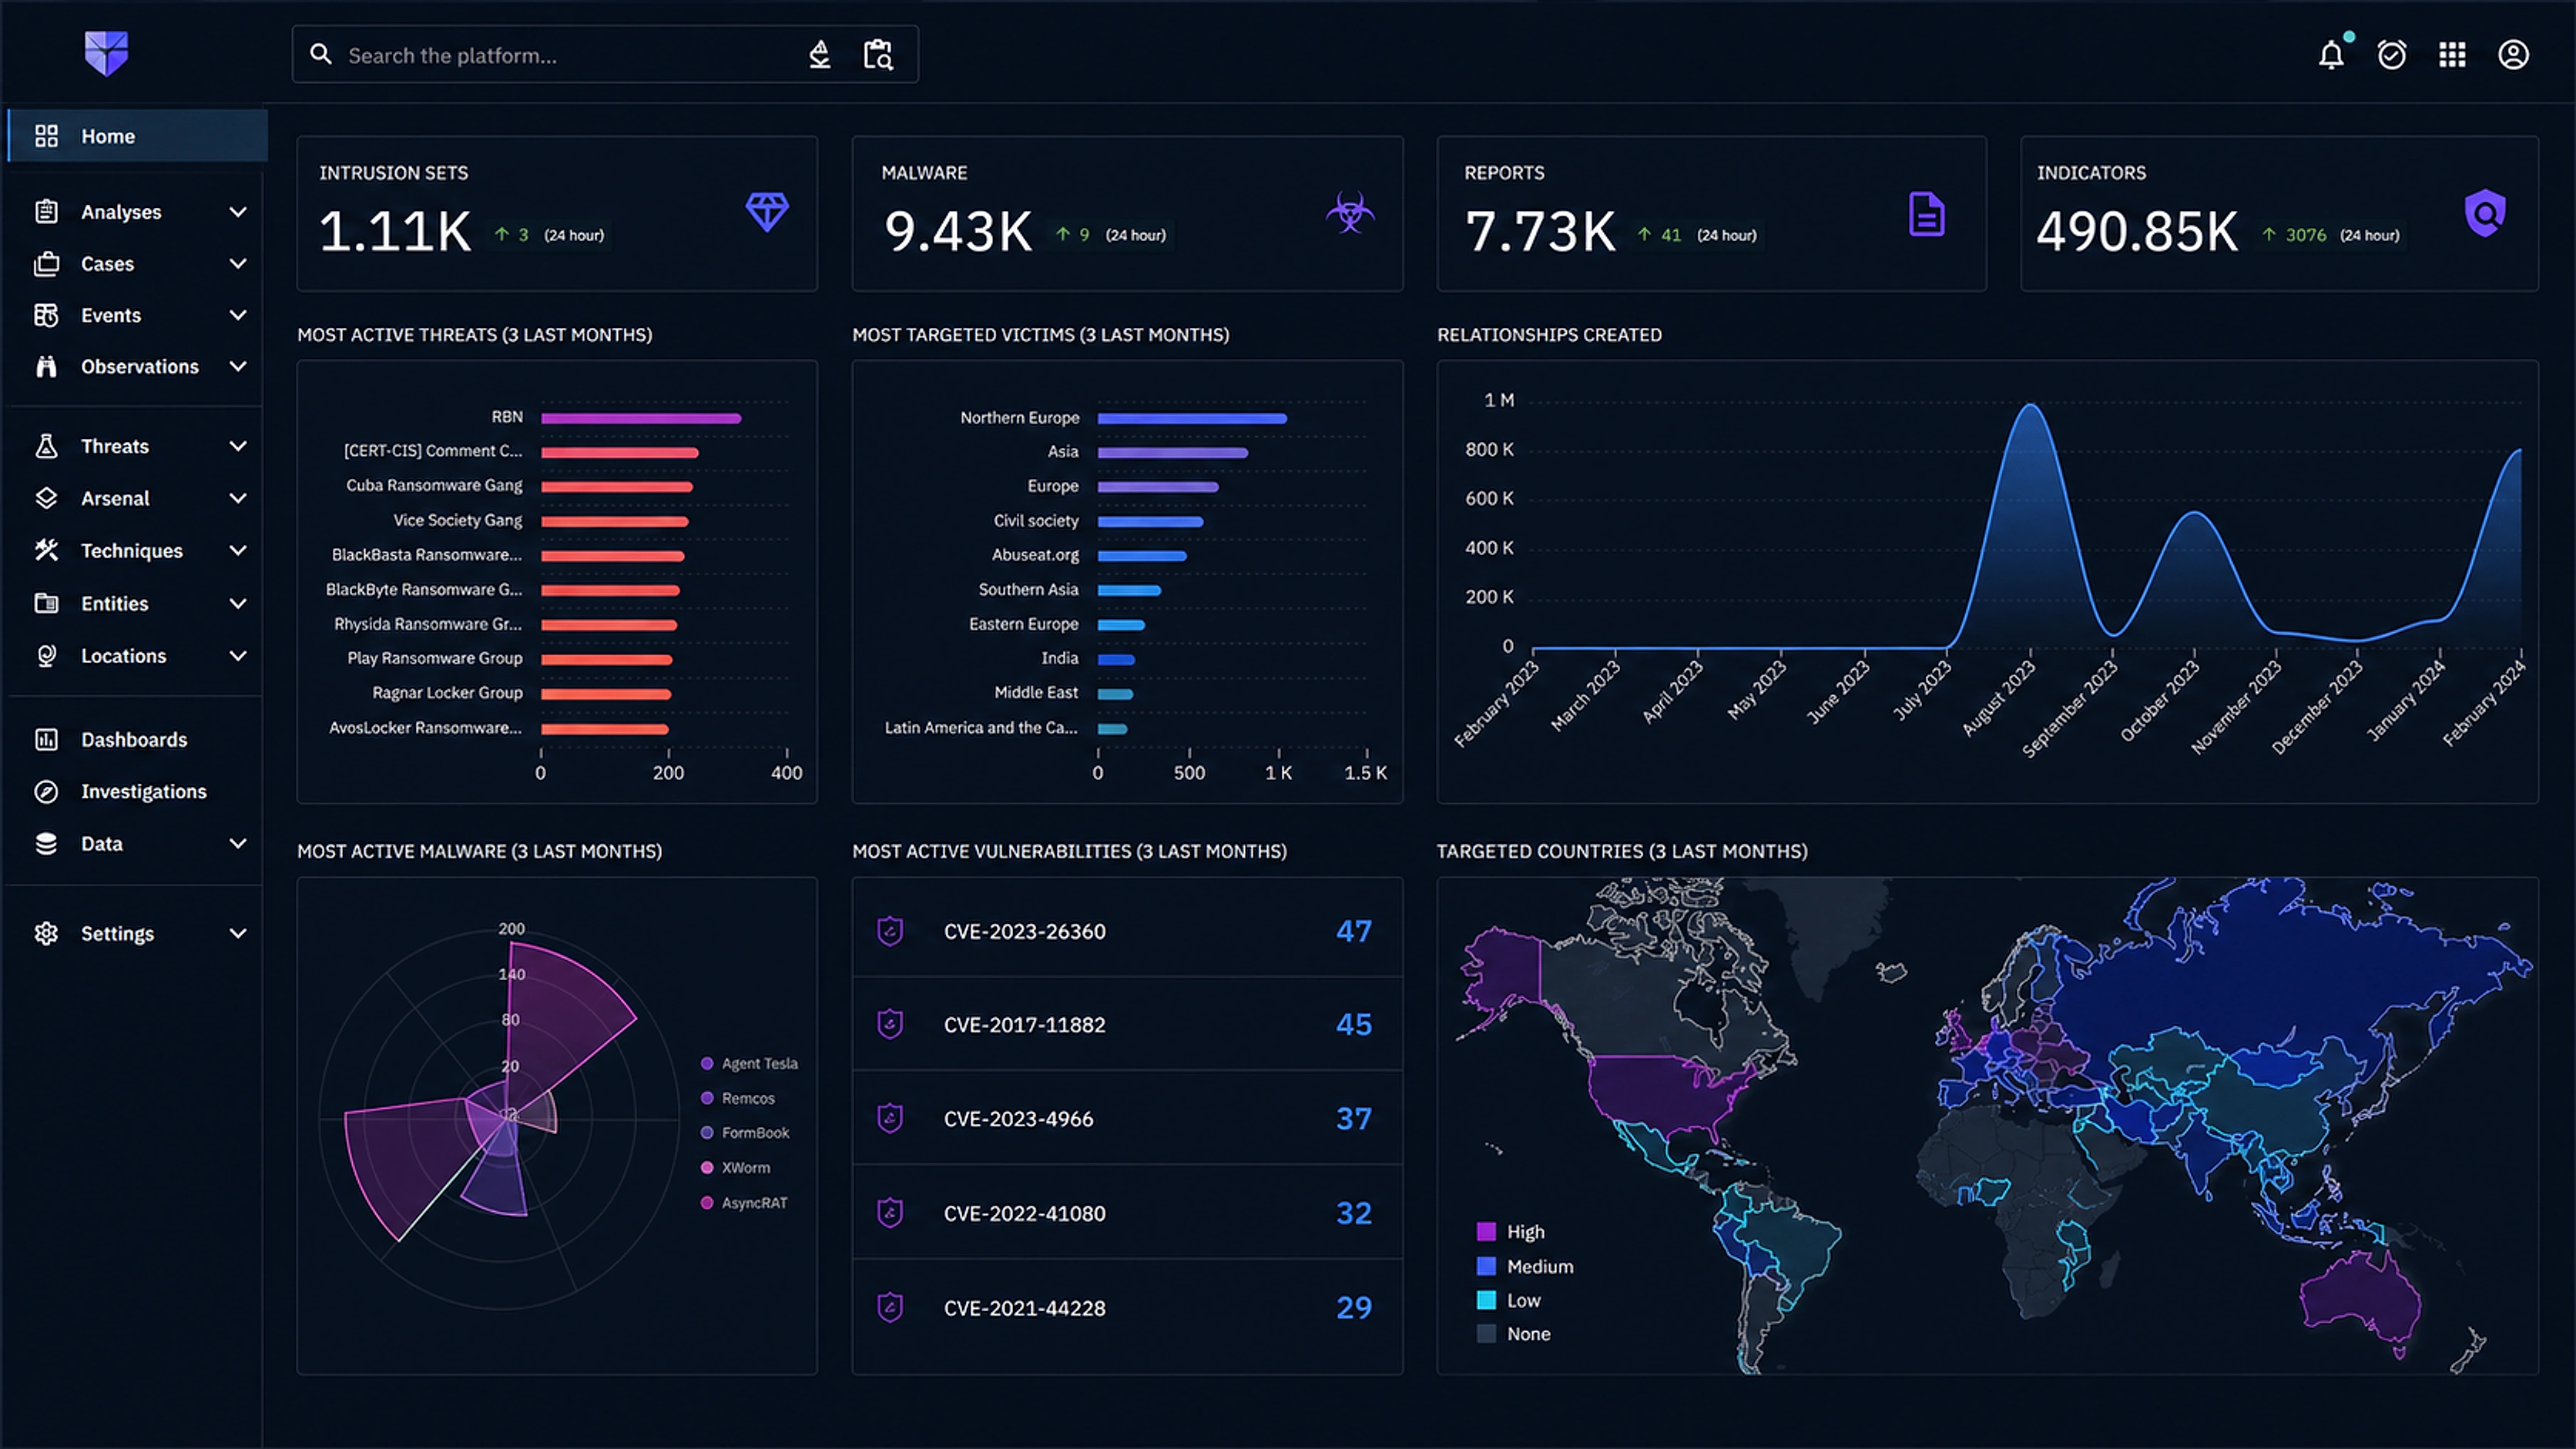
Task: Open the Intrusion Sets 1.11K card
Action: pyautogui.click(x=557, y=214)
